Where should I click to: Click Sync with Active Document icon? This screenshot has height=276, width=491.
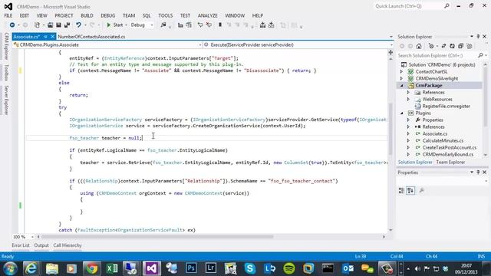[x=443, y=46]
